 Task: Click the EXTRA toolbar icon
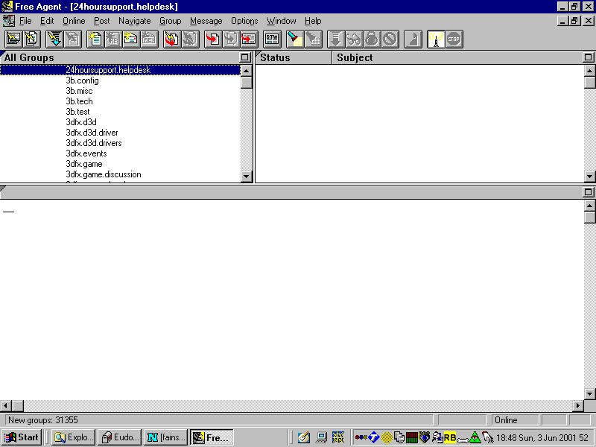pyautogui.click(x=272, y=39)
